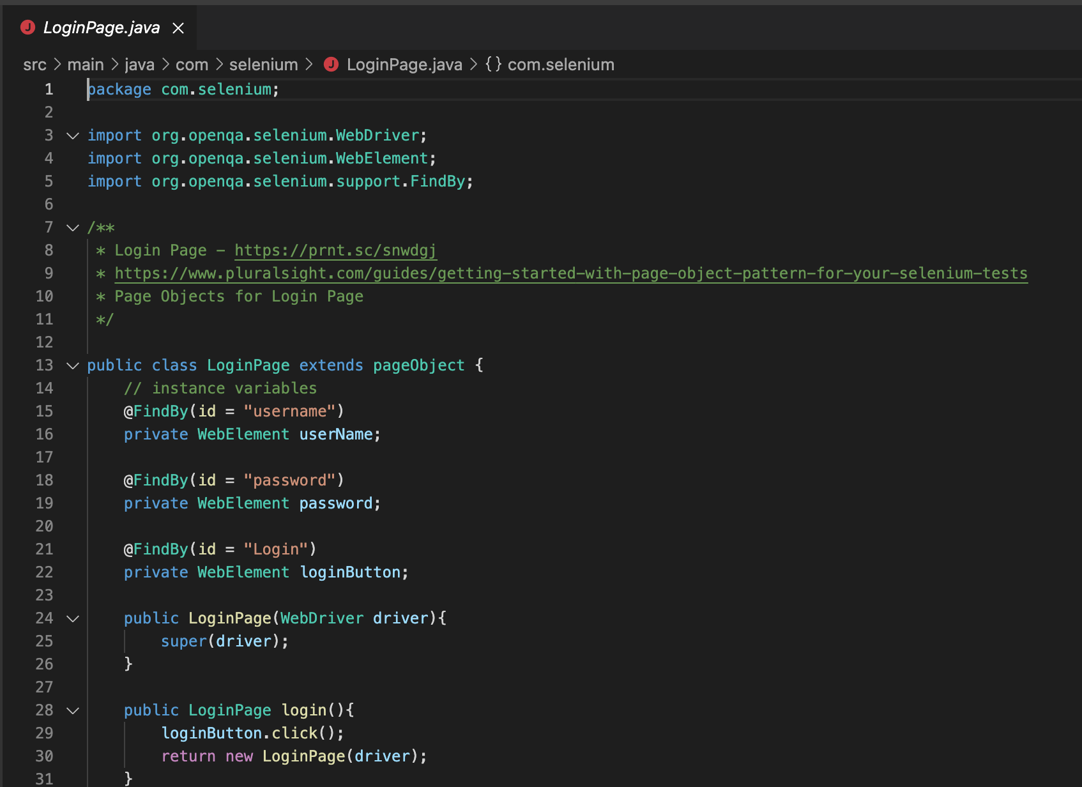
Task: Collapse the Javadoc comment at line 7
Action: click(x=73, y=227)
